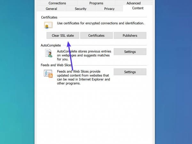Click the Publishers button

click(130, 36)
